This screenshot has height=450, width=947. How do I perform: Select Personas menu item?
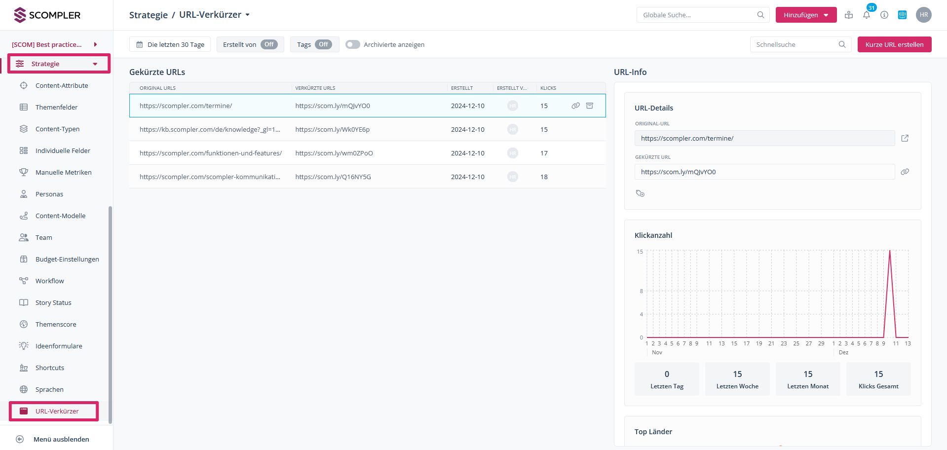tap(49, 194)
